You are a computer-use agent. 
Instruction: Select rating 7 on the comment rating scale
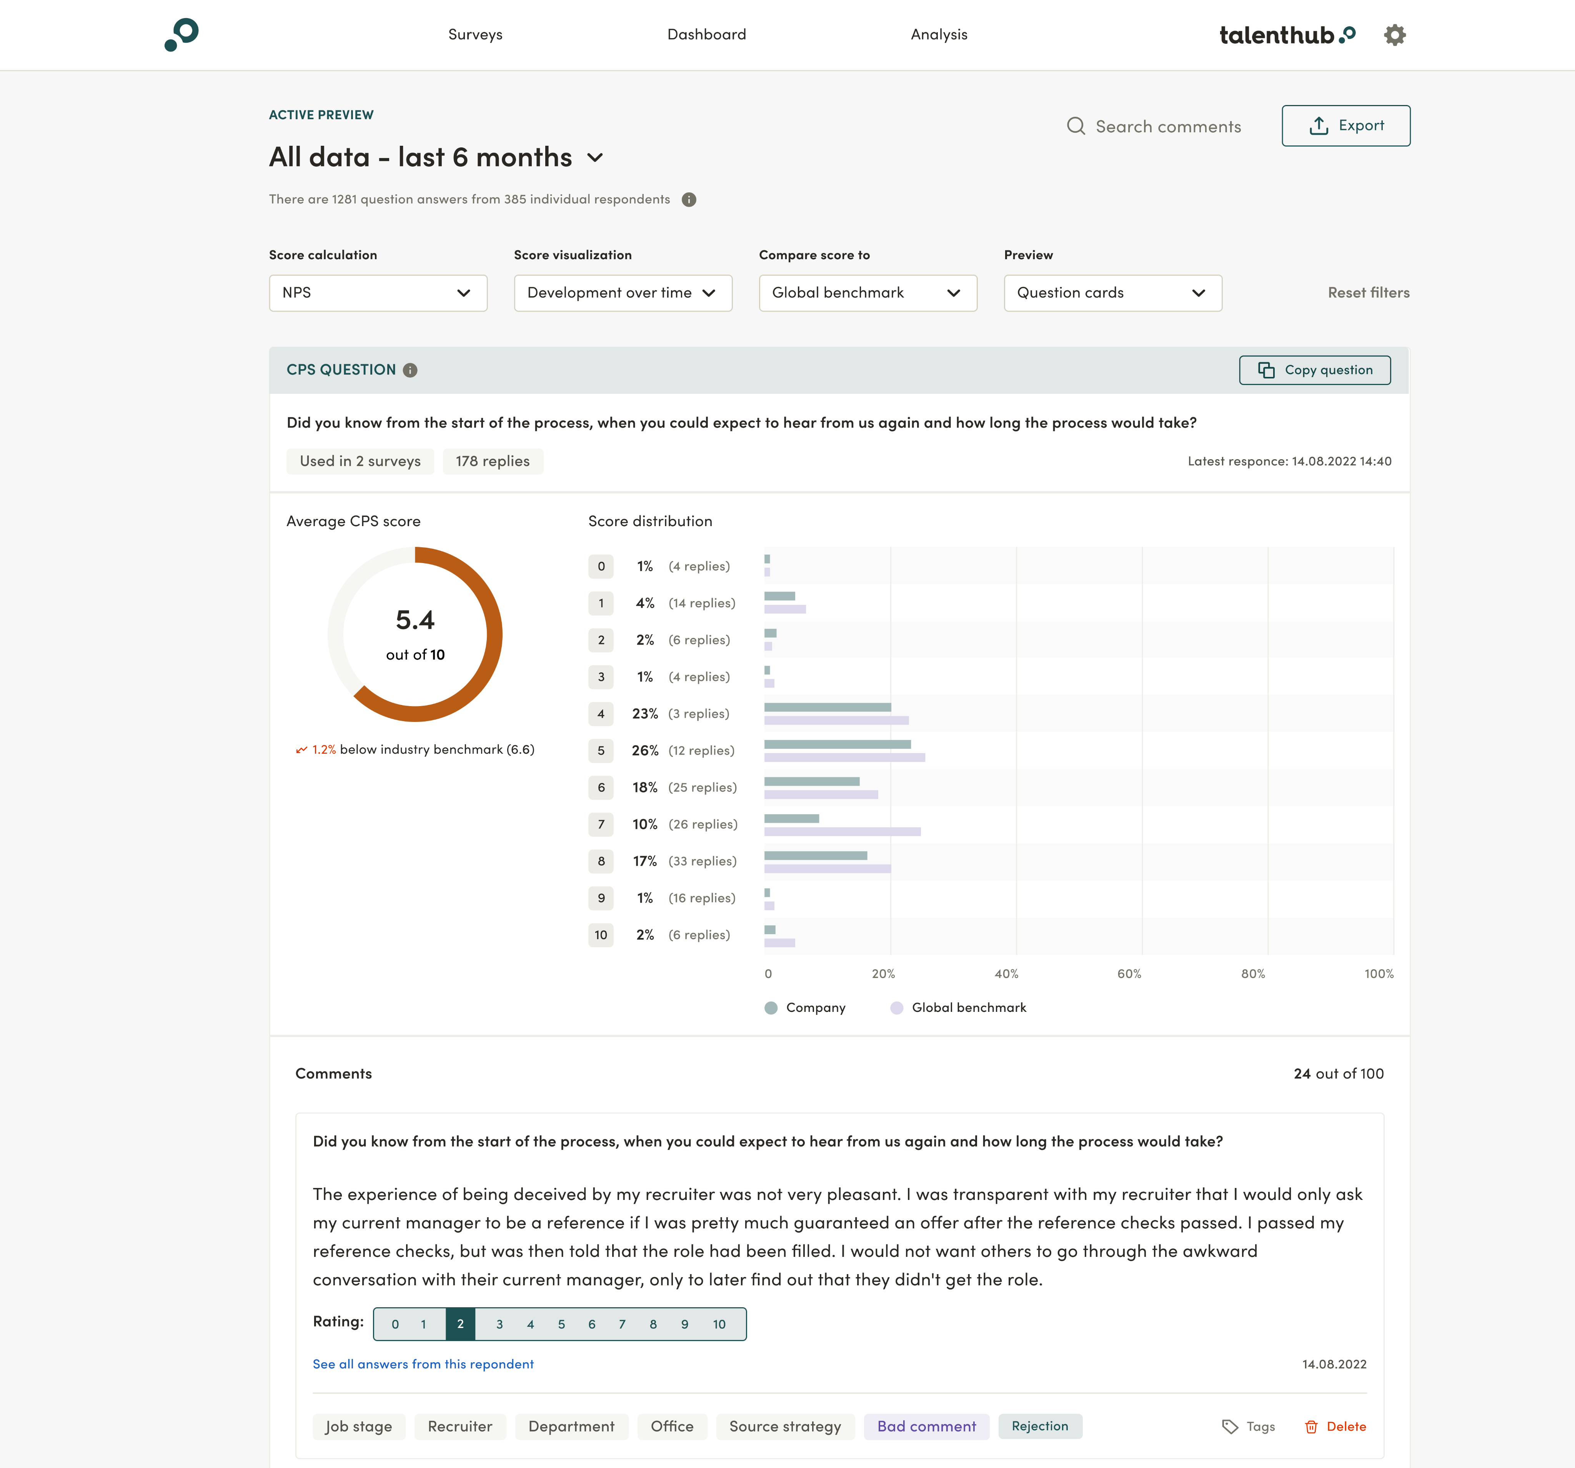(x=622, y=1323)
